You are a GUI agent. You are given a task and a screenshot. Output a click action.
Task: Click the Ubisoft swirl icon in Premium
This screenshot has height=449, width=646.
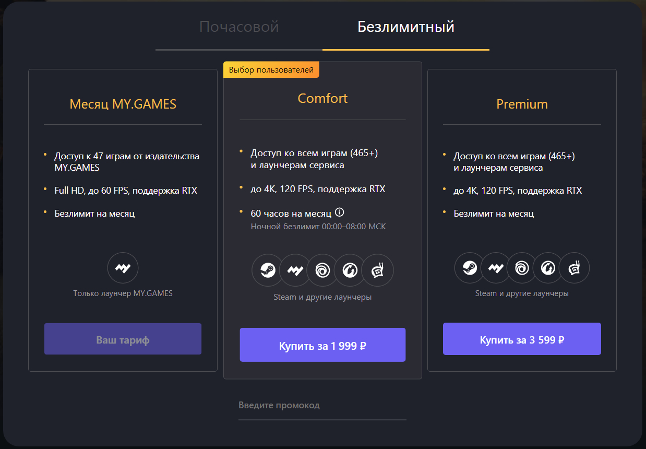(x=521, y=268)
